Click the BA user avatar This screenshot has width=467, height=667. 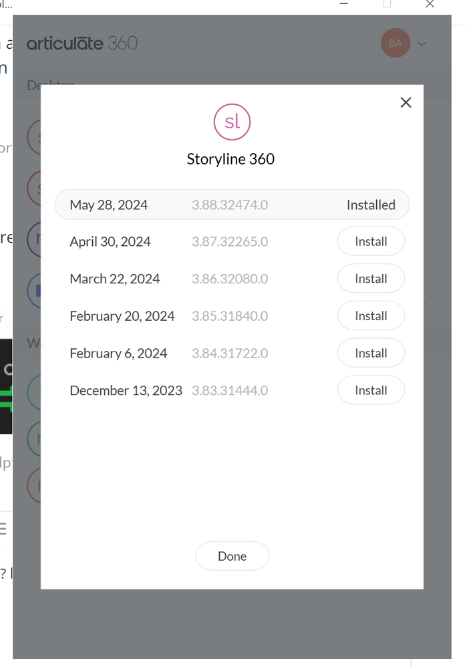(x=395, y=43)
